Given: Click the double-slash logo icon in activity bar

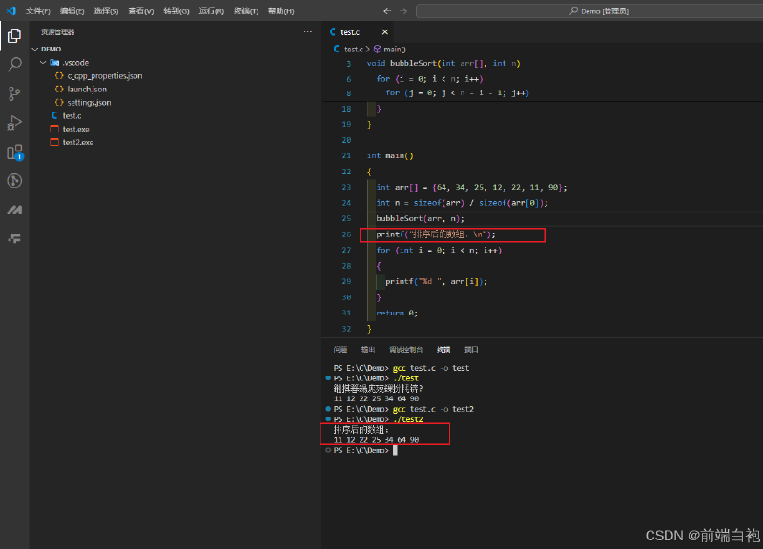Looking at the screenshot, I should tap(14, 210).
